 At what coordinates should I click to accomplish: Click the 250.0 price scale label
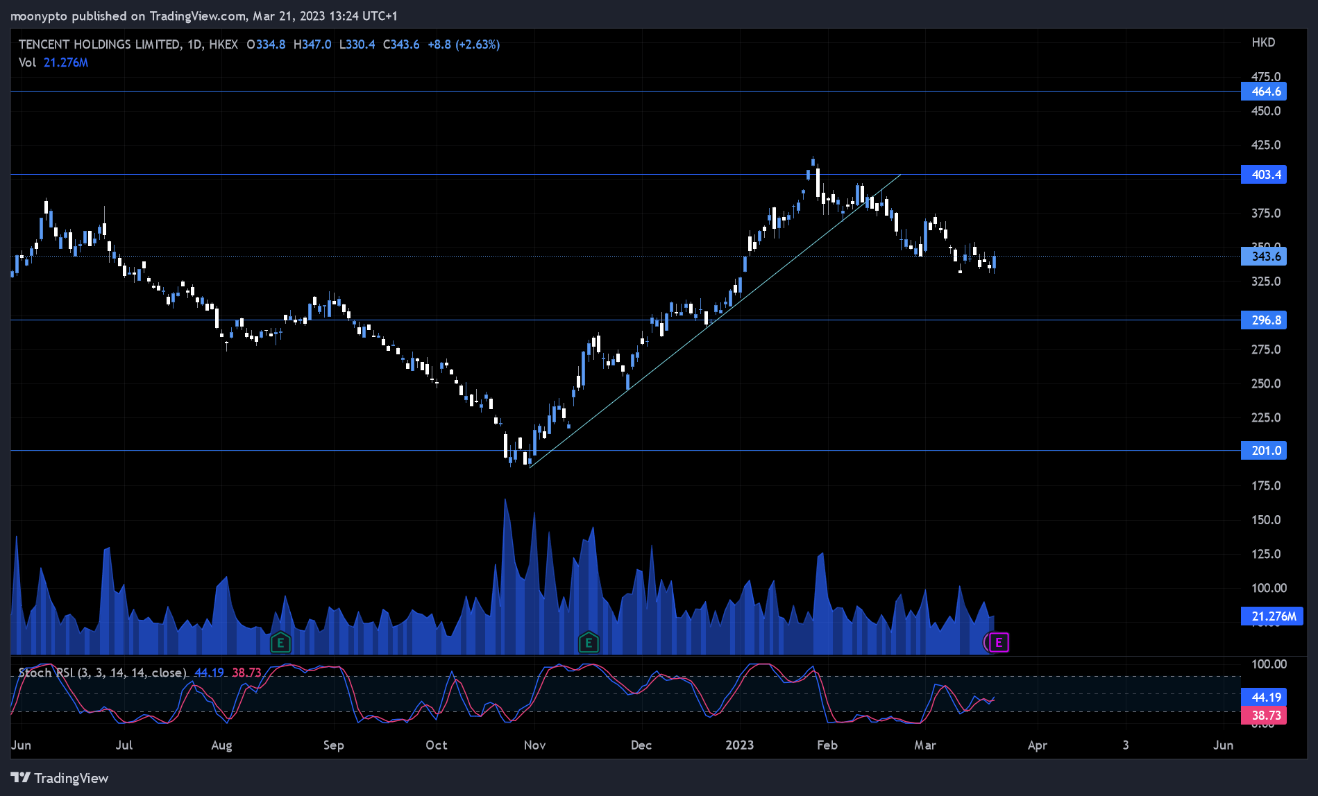point(1266,383)
